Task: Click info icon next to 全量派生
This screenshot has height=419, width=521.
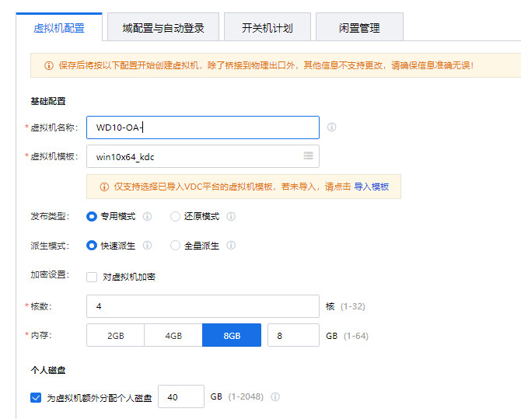Action: 231,246
